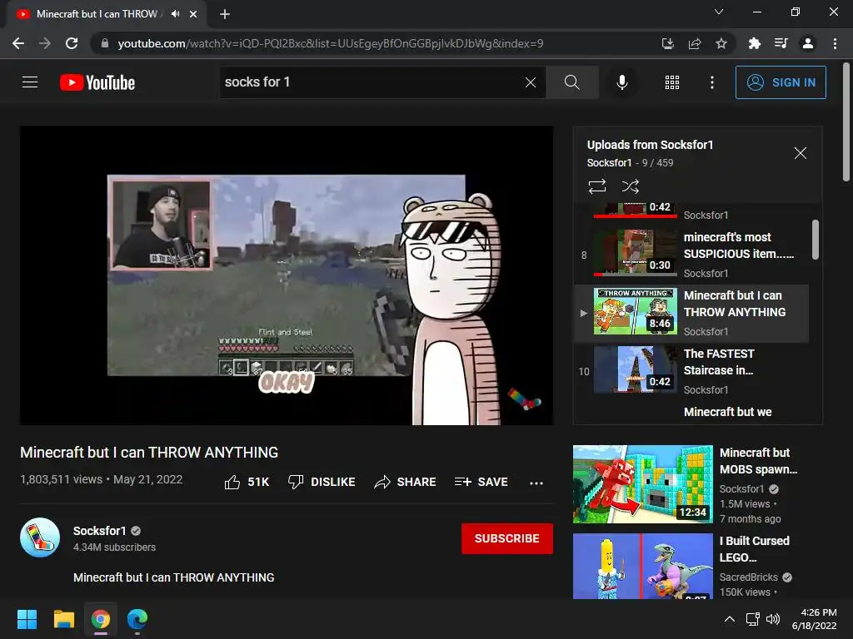
Task: Open the Socksfor1 channel avatar
Action: (x=40, y=537)
